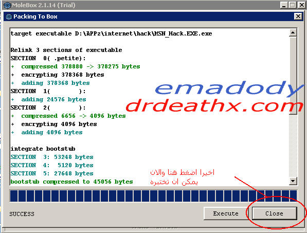
Task: Close the Packing To Box dialog
Action: coord(298,16)
